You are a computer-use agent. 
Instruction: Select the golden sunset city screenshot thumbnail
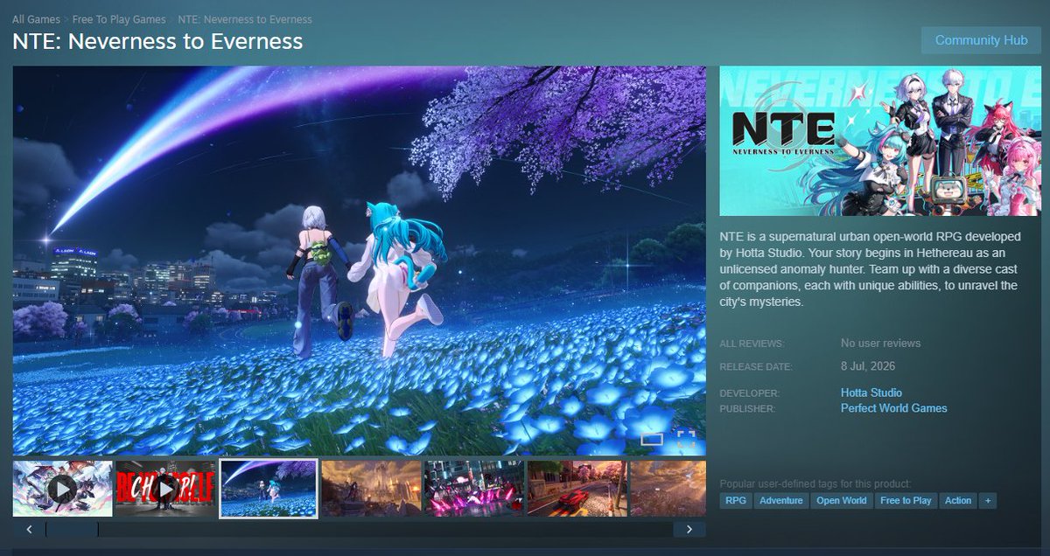tap(371, 489)
